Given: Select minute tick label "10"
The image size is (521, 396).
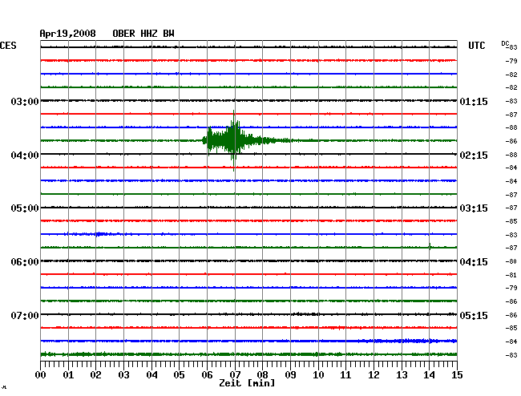Looking at the screenshot, I should point(318,374).
